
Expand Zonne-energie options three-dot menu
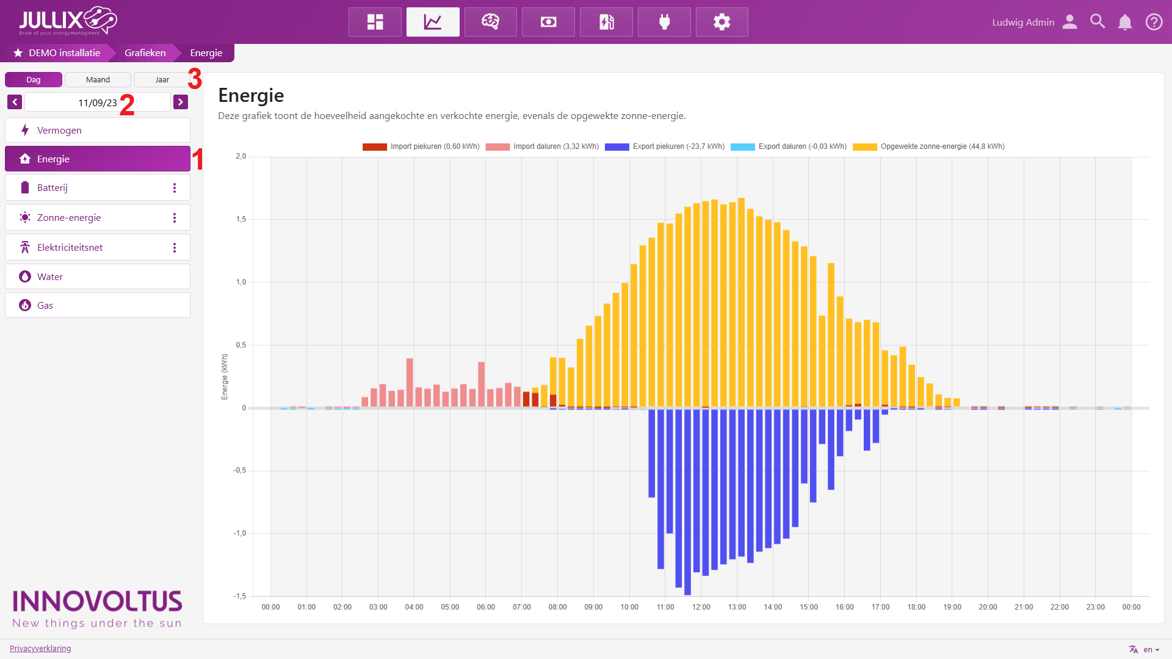coord(175,218)
